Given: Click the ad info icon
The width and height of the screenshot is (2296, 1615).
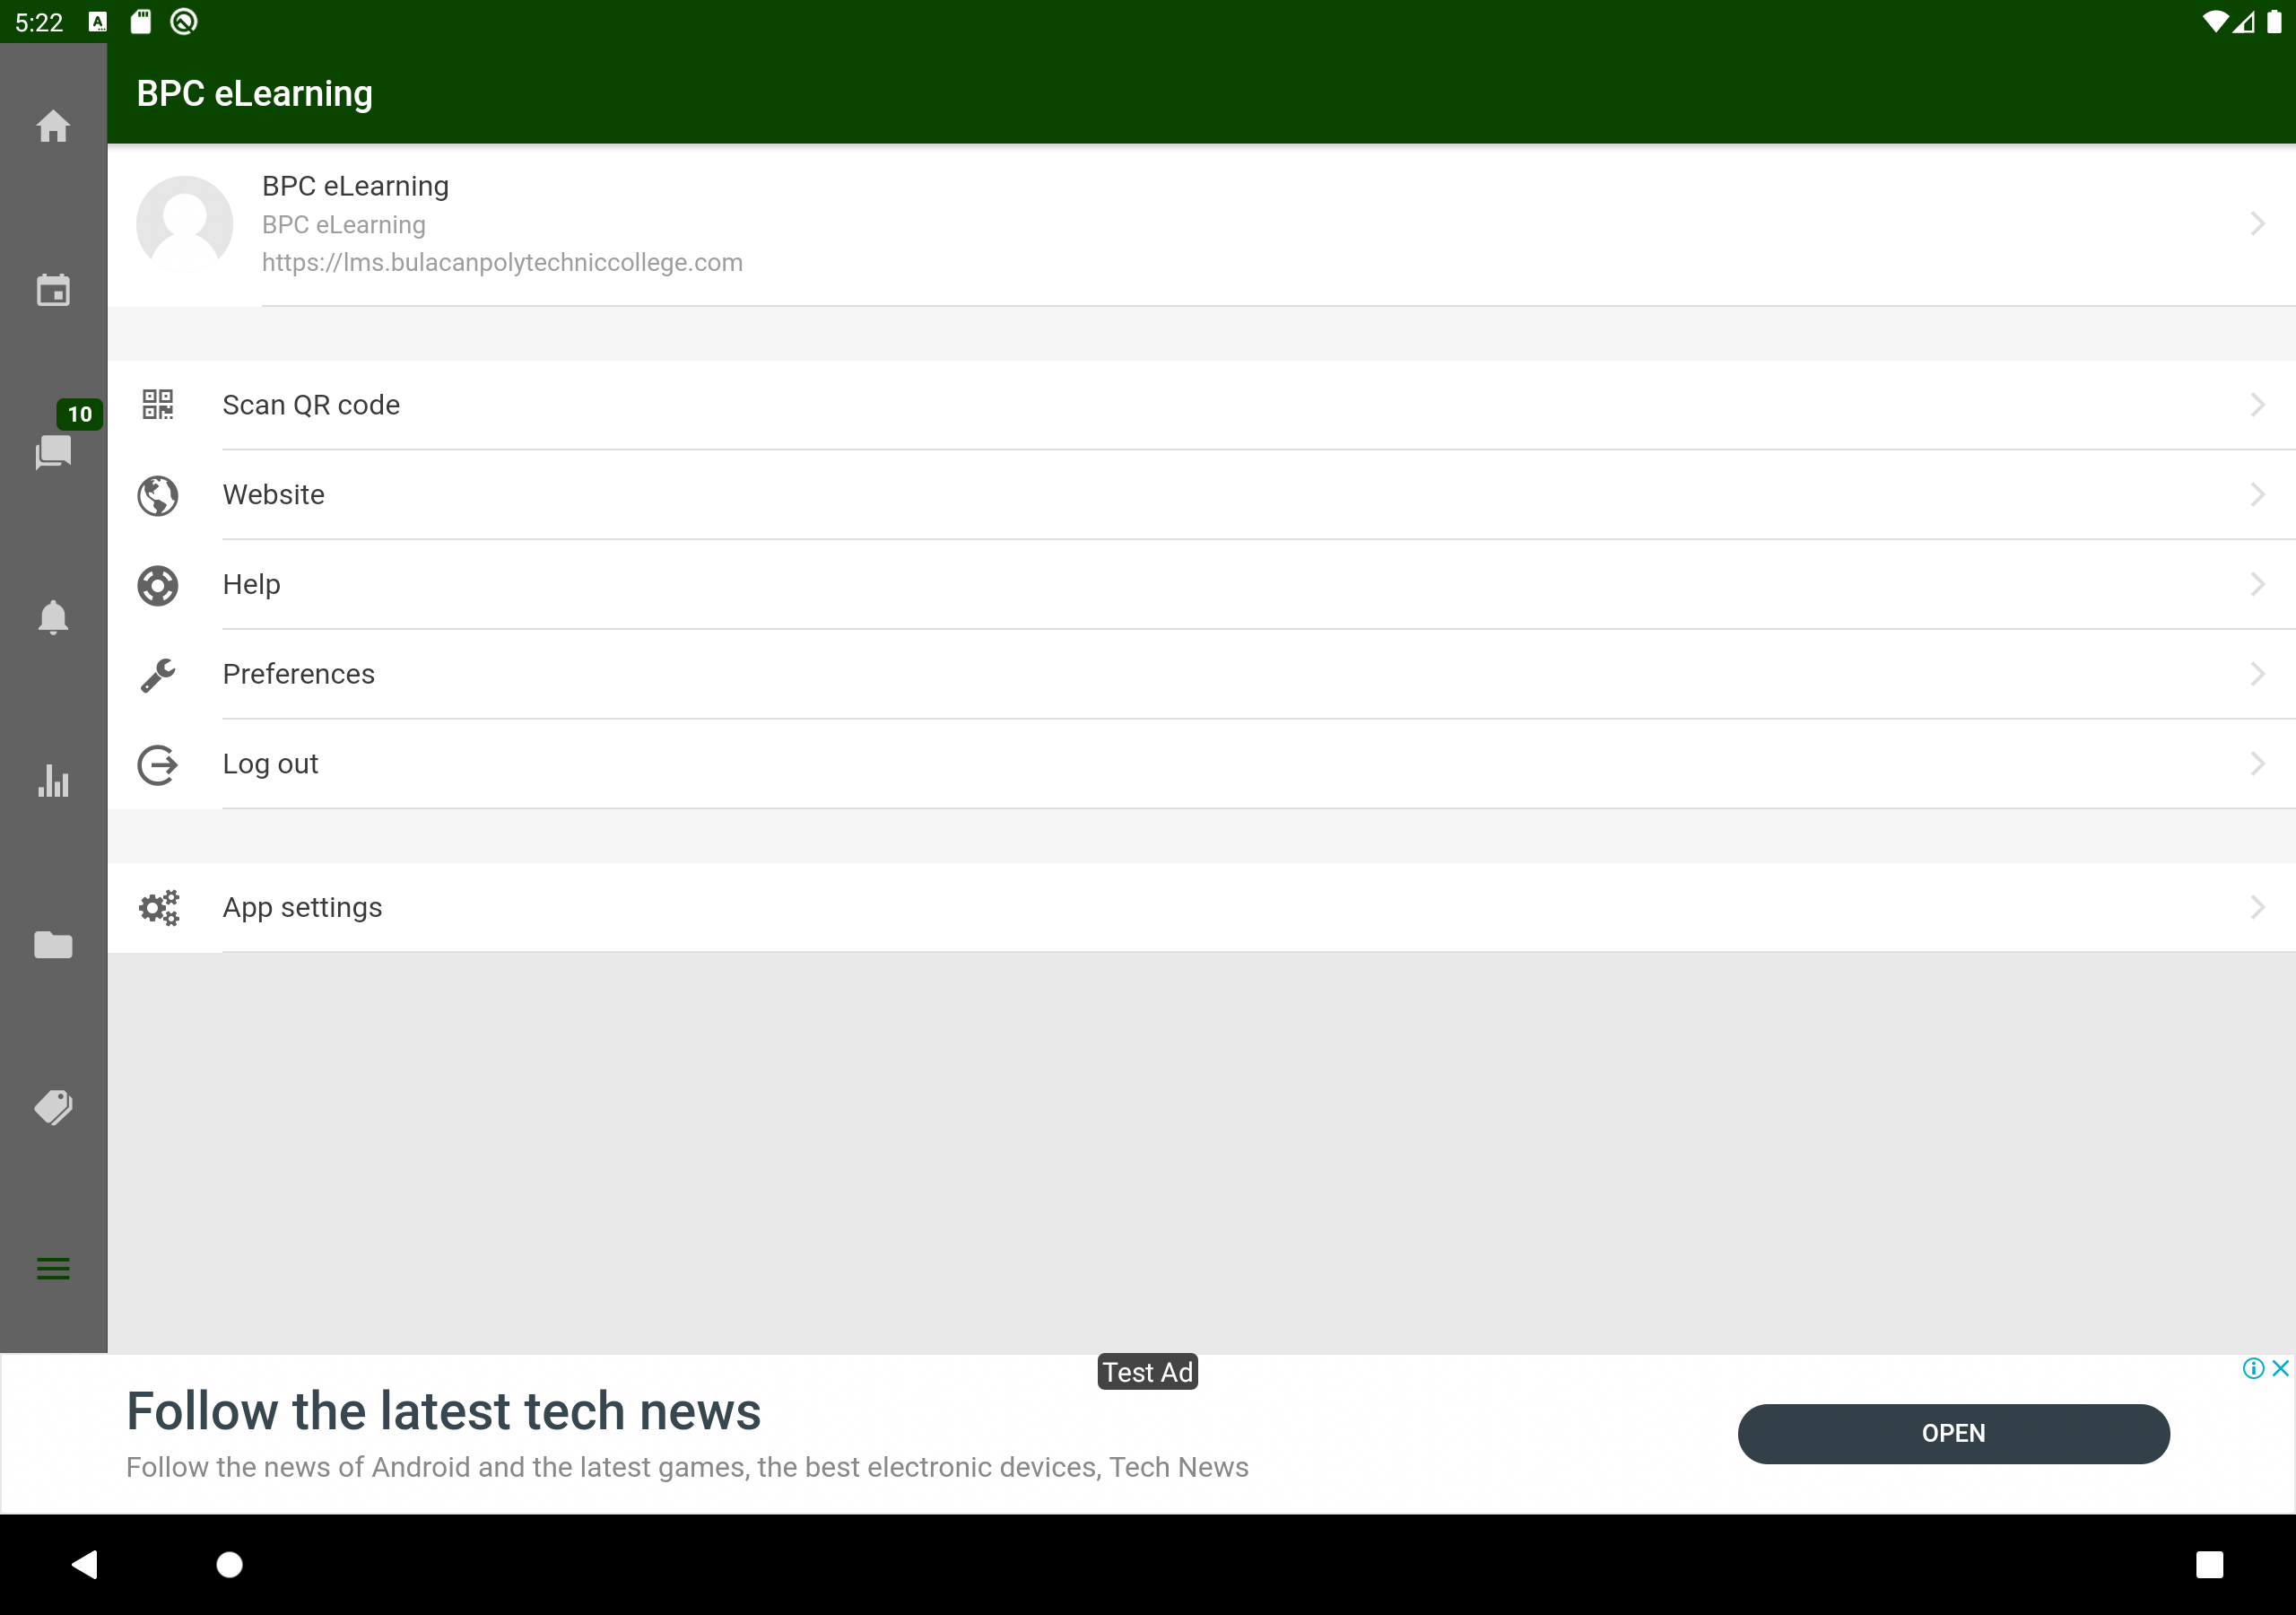Looking at the screenshot, I should (x=2253, y=1368).
